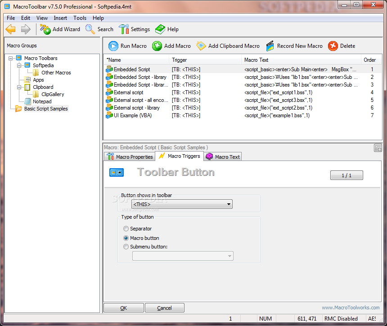Open the View menu
The width and height of the screenshot is (387, 326).
pyautogui.click(x=42, y=18)
